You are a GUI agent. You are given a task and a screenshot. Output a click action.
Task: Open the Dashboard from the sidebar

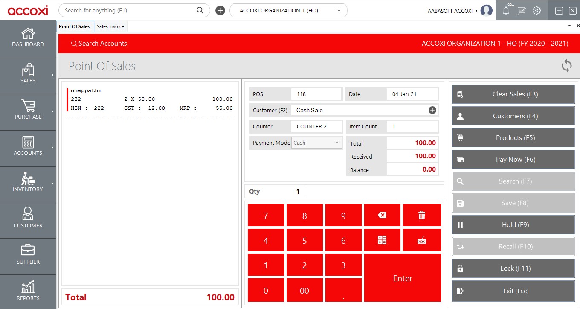[28, 38]
